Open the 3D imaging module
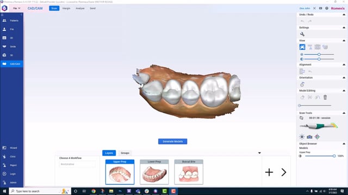 pos(11,55)
